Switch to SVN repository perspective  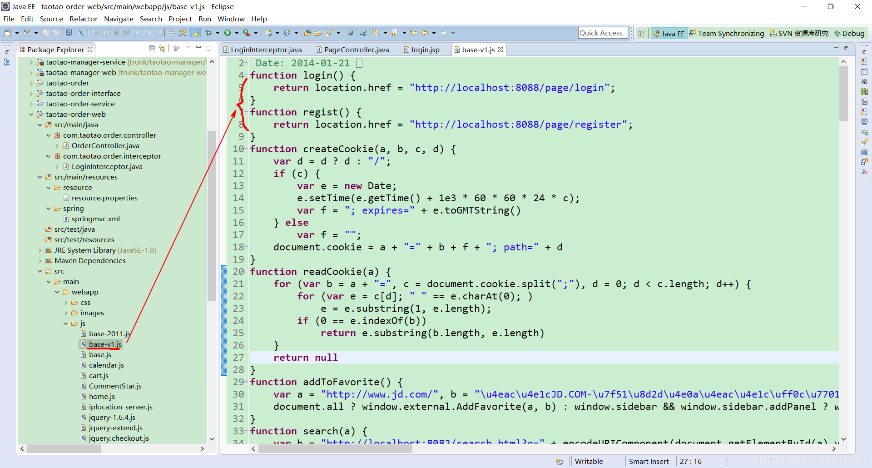(x=799, y=34)
